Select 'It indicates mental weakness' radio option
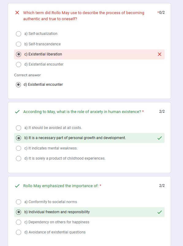Image resolution: width=183 pixels, height=246 pixels. [x=18, y=148]
